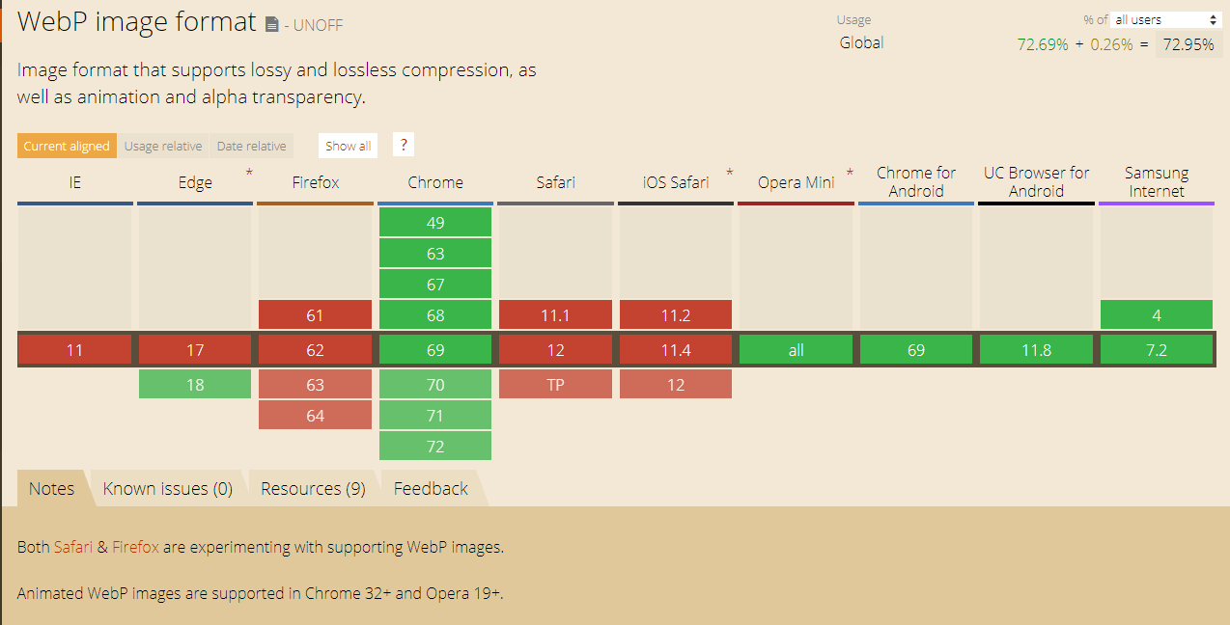Select the Current aligned view
This screenshot has height=625, width=1230.
[67, 146]
